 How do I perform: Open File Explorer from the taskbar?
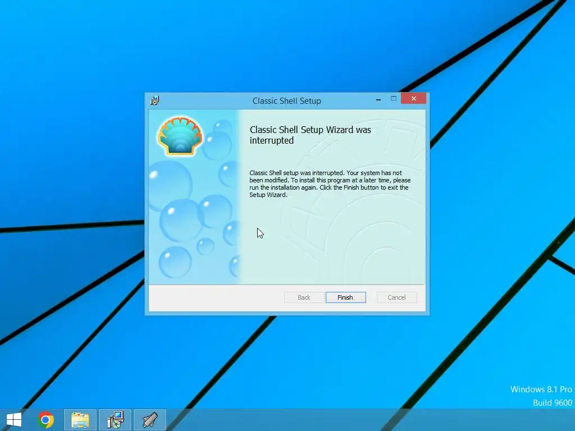pos(80,420)
